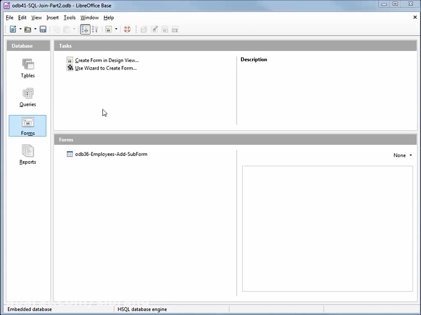Open the dropdown arrow next to the Open icon

[36, 29]
